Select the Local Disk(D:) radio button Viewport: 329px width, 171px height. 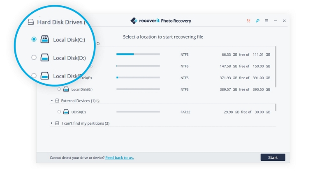pyautogui.click(x=34, y=58)
